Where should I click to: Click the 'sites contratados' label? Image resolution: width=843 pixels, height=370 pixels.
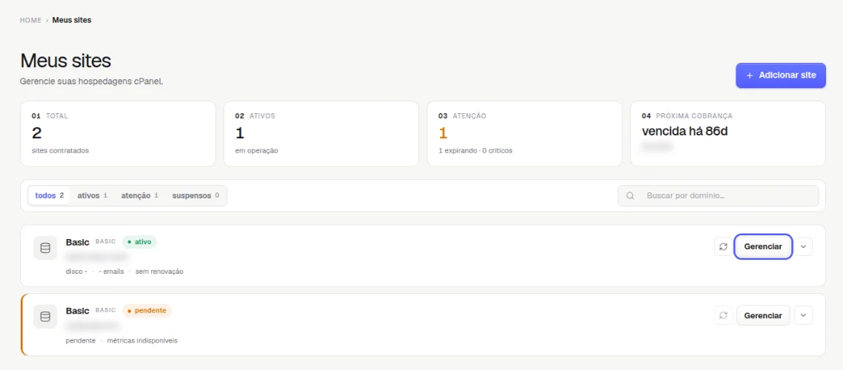click(60, 150)
